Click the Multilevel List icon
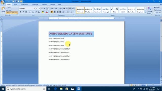 tap(60, 8)
